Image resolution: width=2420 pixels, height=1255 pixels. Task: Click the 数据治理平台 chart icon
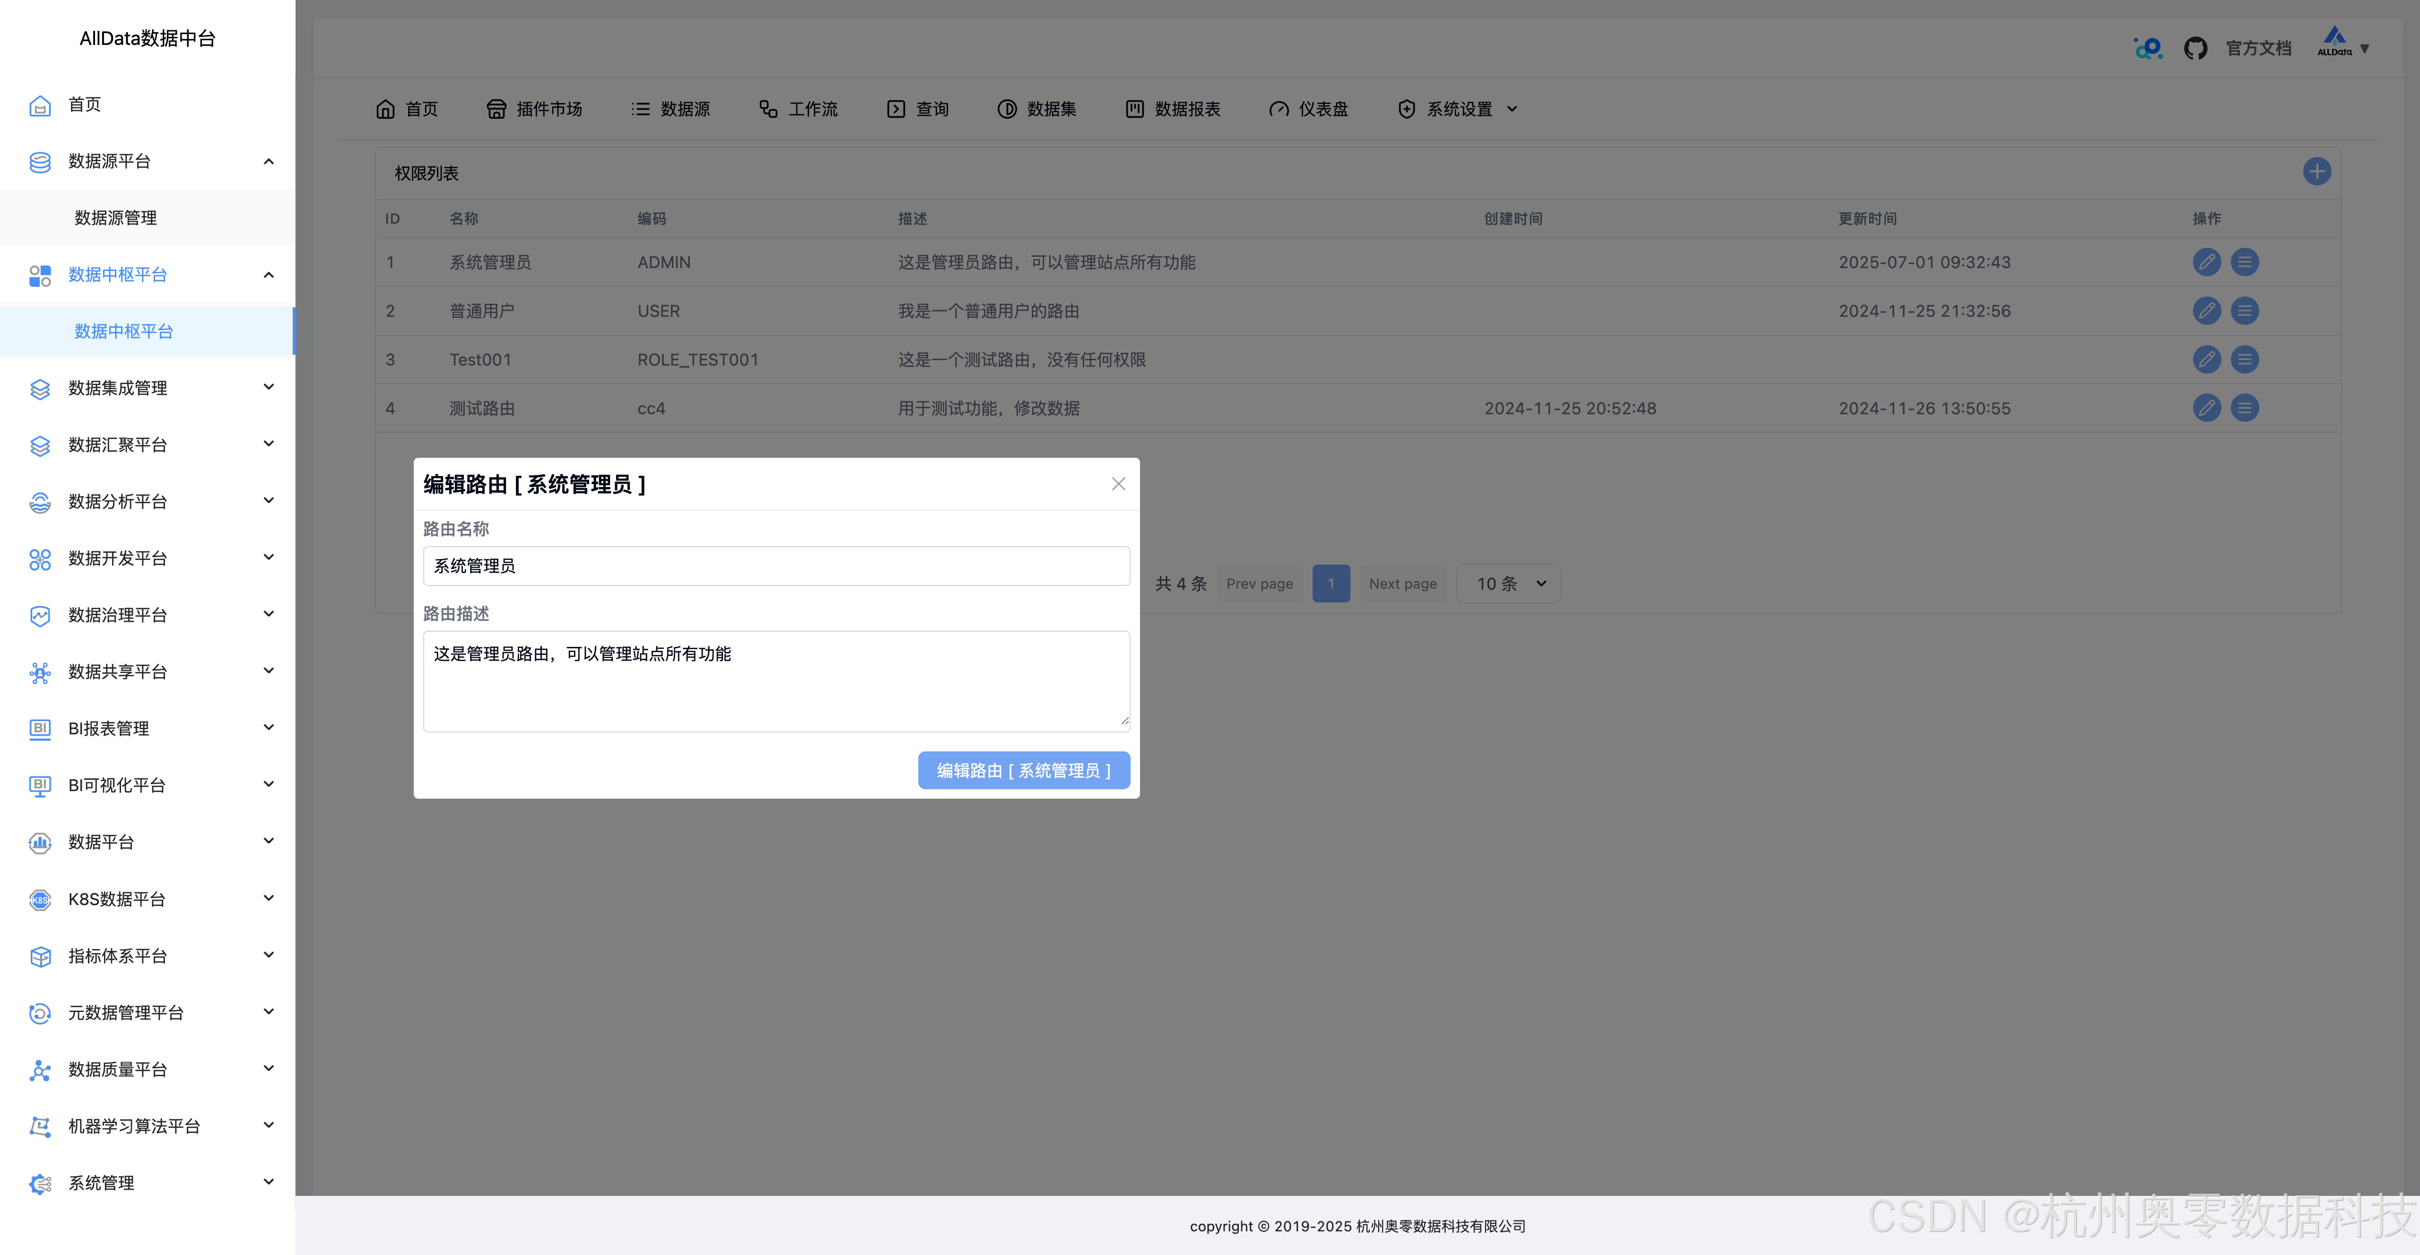[39, 615]
